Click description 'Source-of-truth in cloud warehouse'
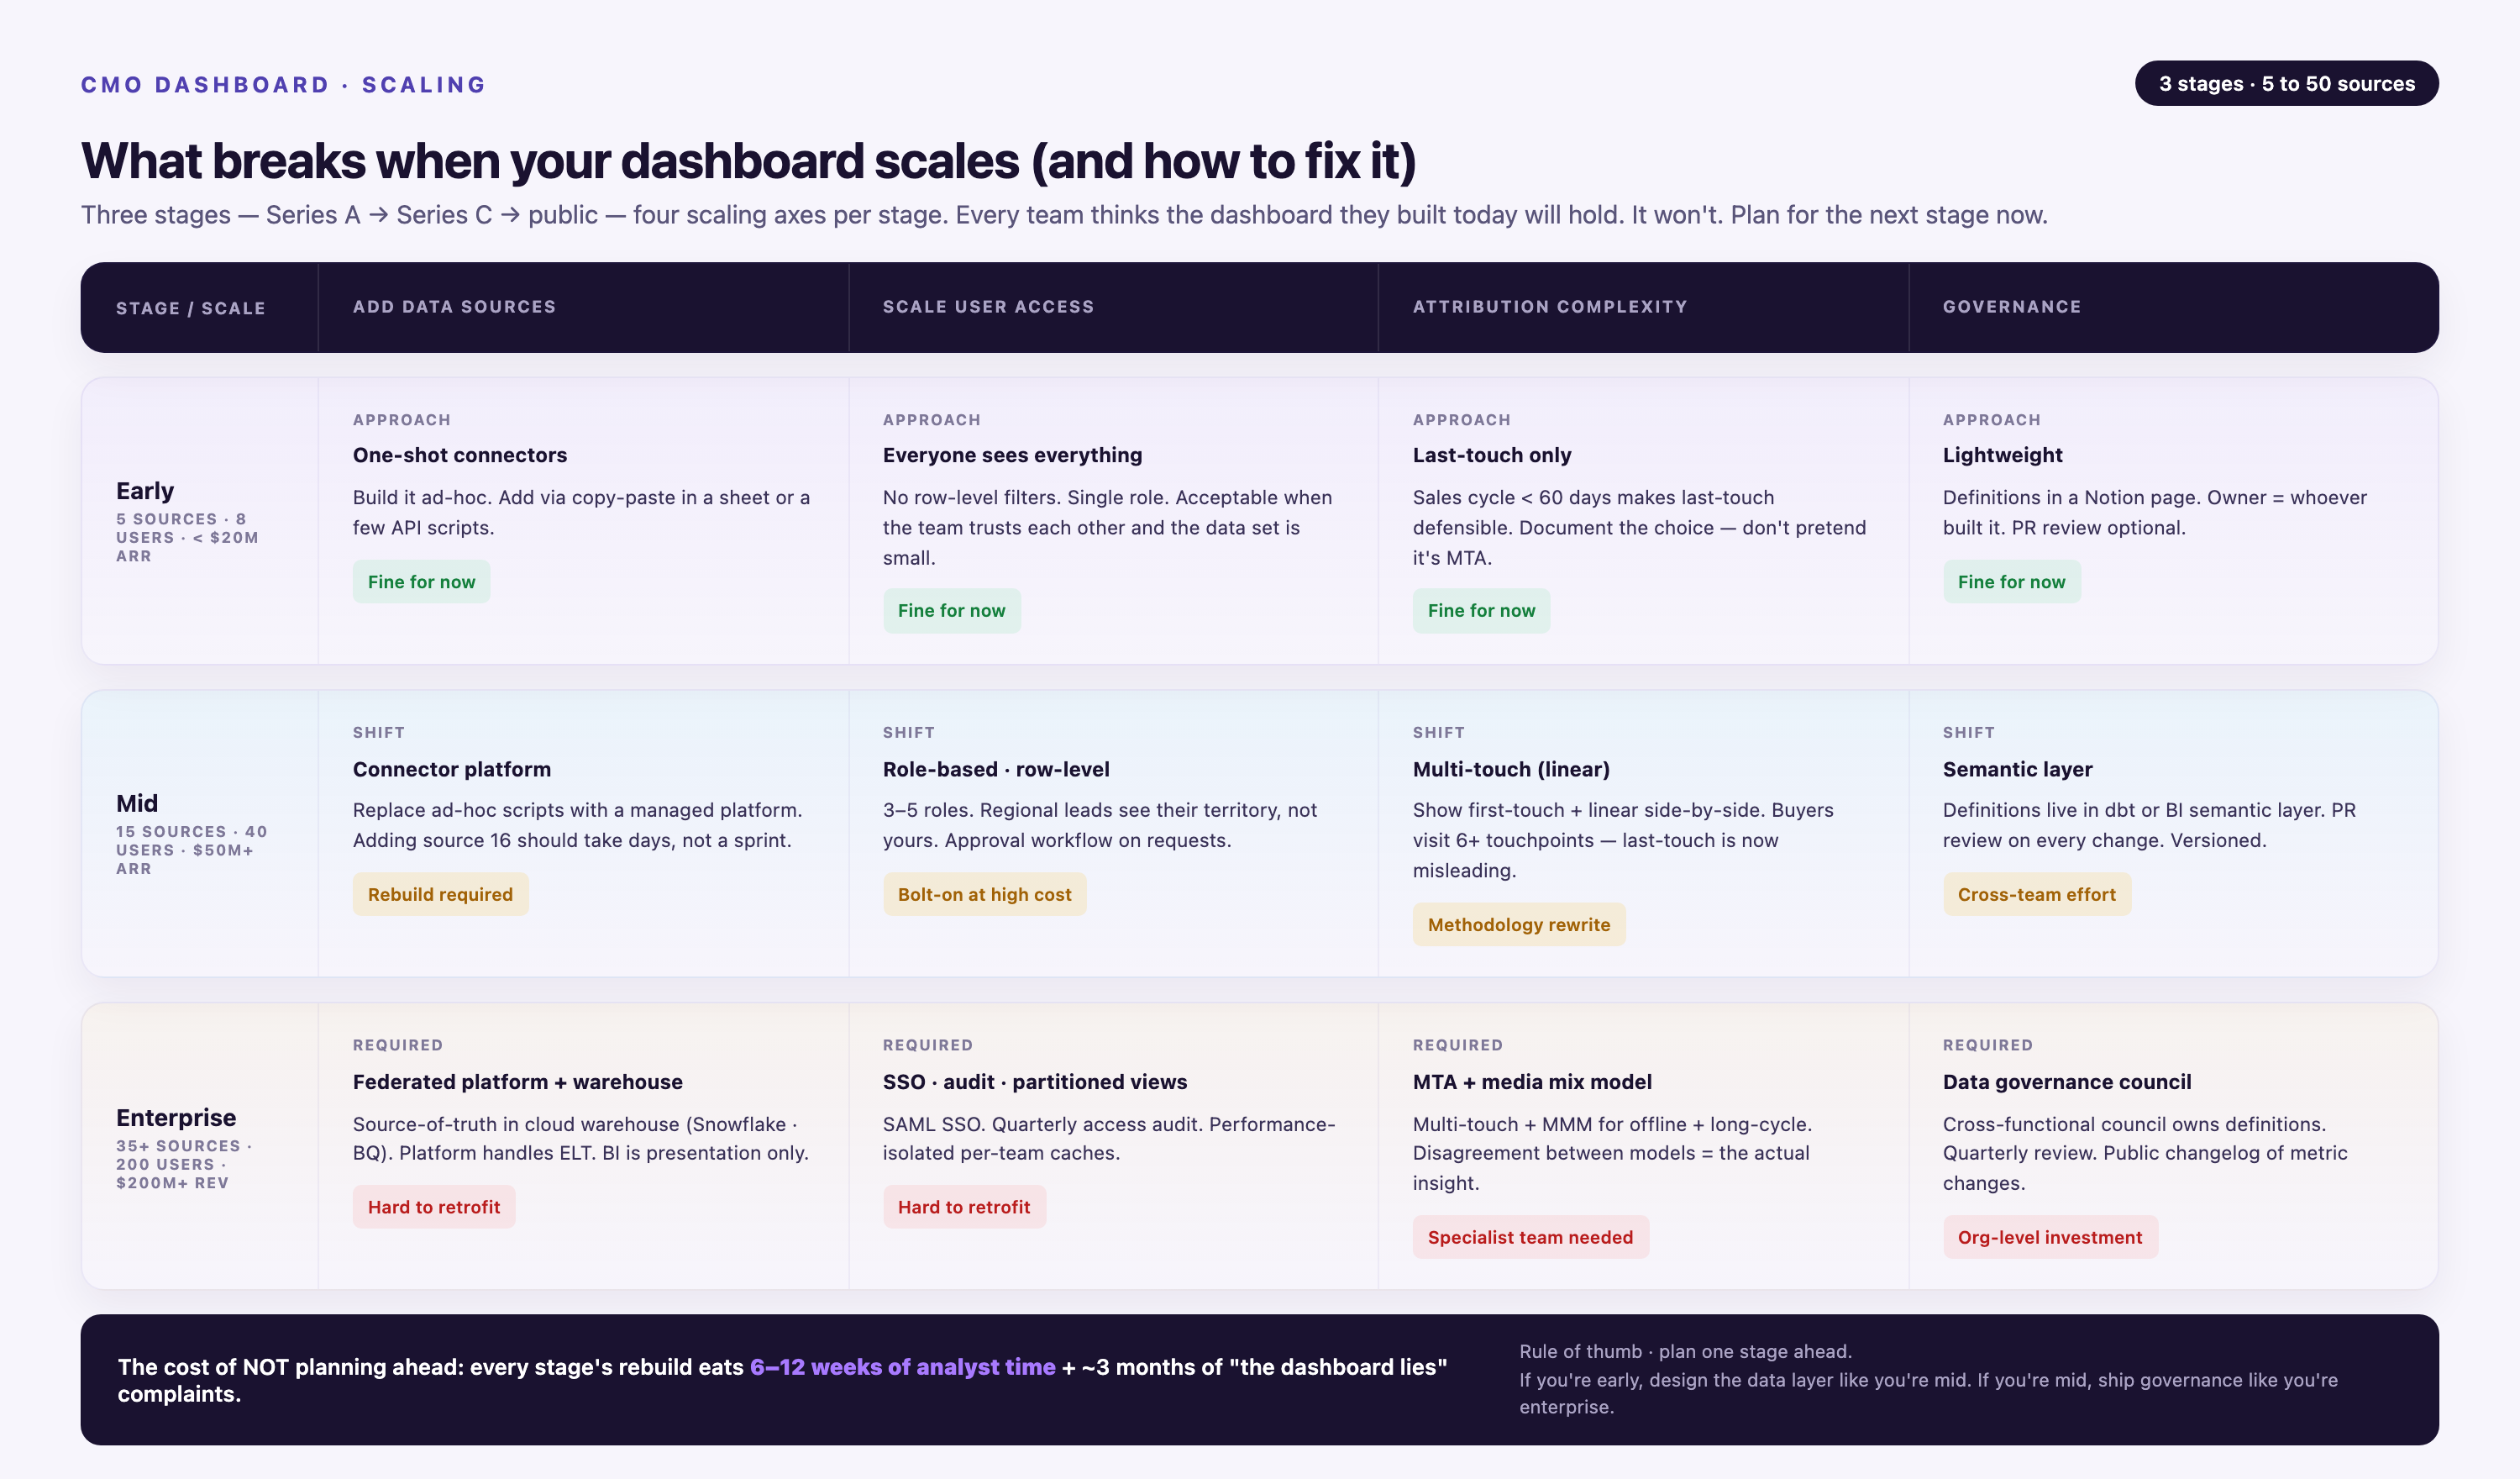 tap(580, 1139)
